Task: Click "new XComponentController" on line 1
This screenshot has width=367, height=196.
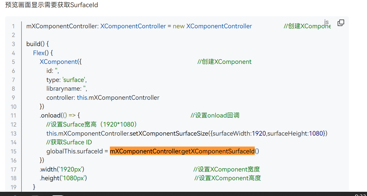Action: (212, 26)
